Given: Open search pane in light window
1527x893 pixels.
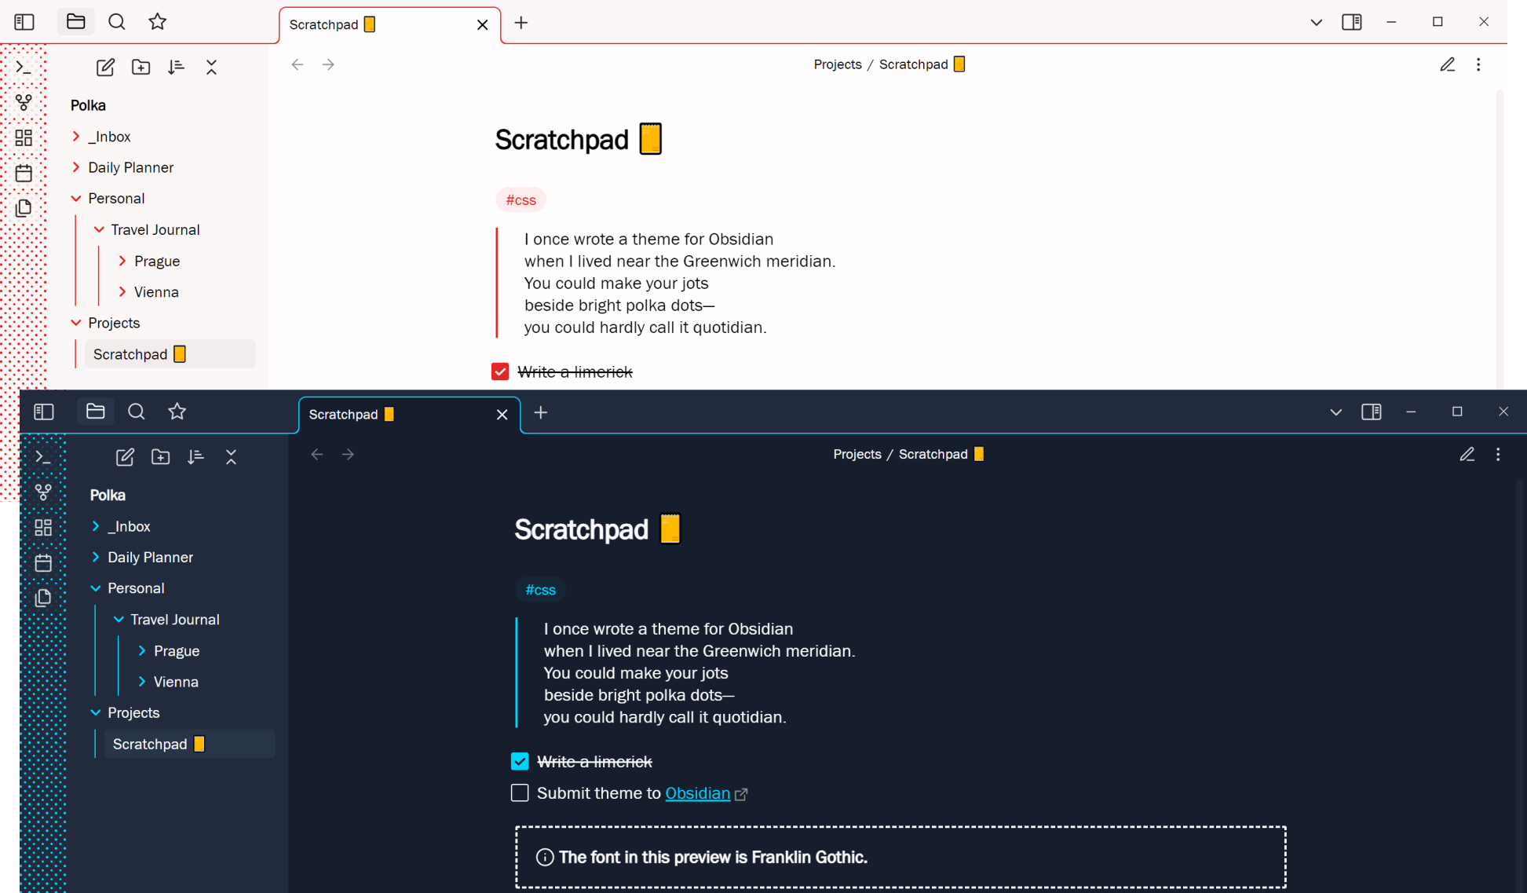Looking at the screenshot, I should coord(117,22).
